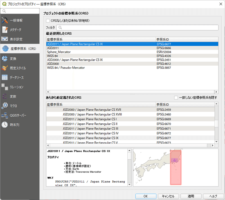Select JGD2000 / Japan Plane Rectangular CS IX row
The height and width of the screenshot is (200, 225).
tap(132, 60)
